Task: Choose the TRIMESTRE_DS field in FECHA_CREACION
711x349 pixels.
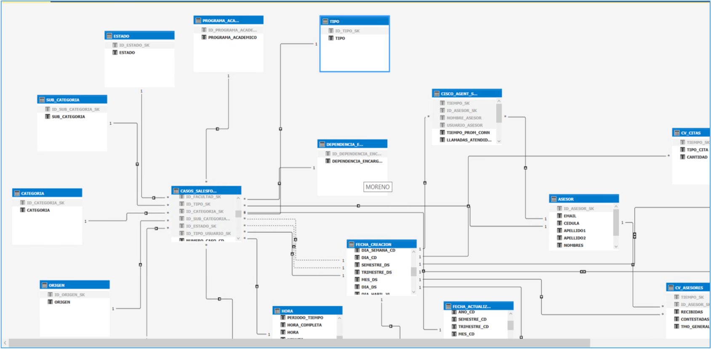Action: click(376, 272)
